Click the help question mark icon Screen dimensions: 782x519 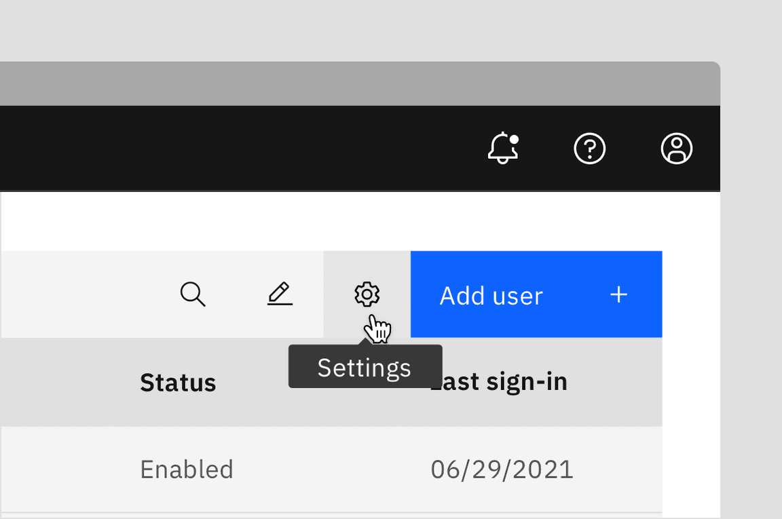click(589, 149)
